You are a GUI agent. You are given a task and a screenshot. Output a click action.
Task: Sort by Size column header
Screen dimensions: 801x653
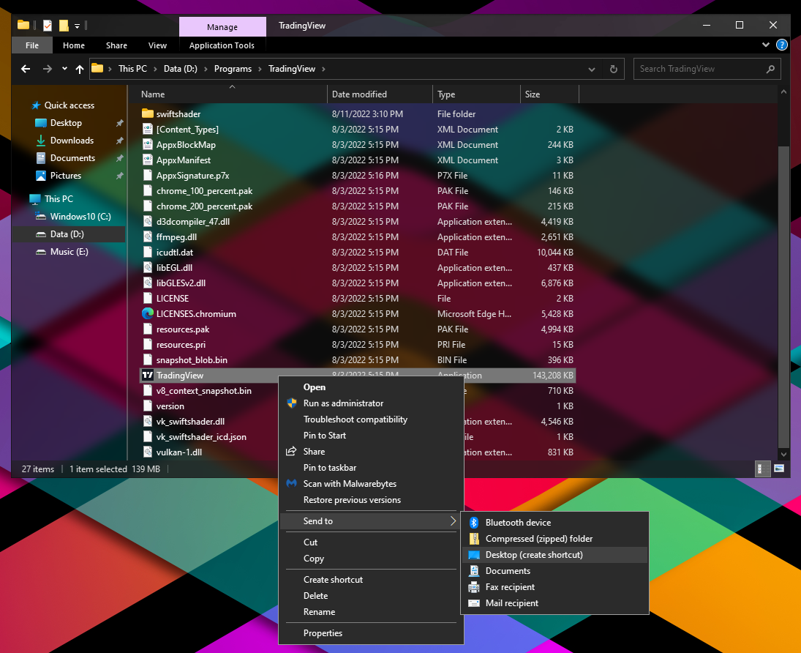549,94
